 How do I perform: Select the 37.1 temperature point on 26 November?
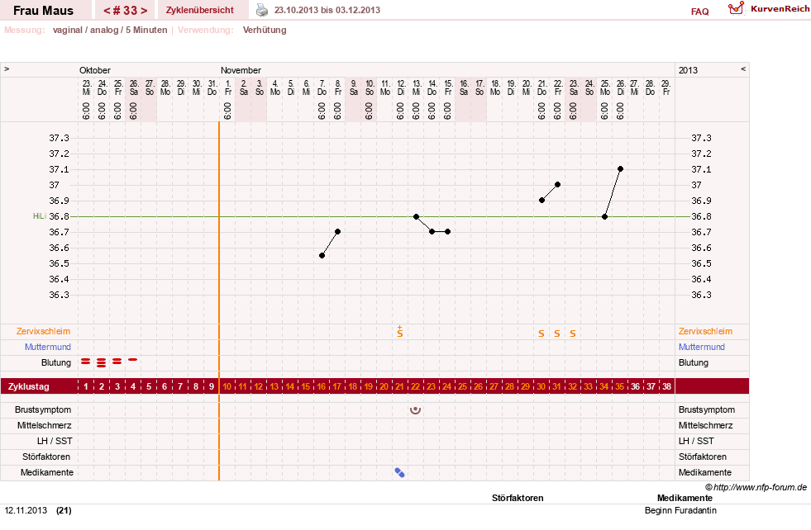point(620,169)
